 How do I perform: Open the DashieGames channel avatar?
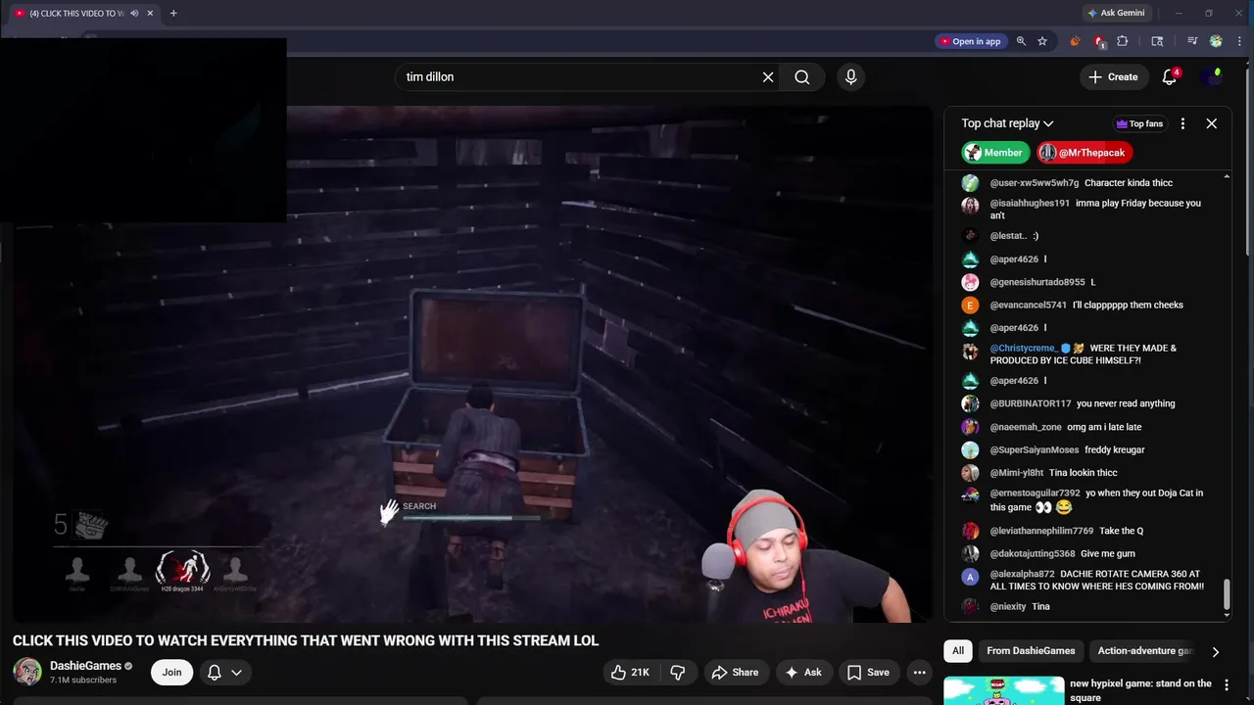click(x=27, y=672)
